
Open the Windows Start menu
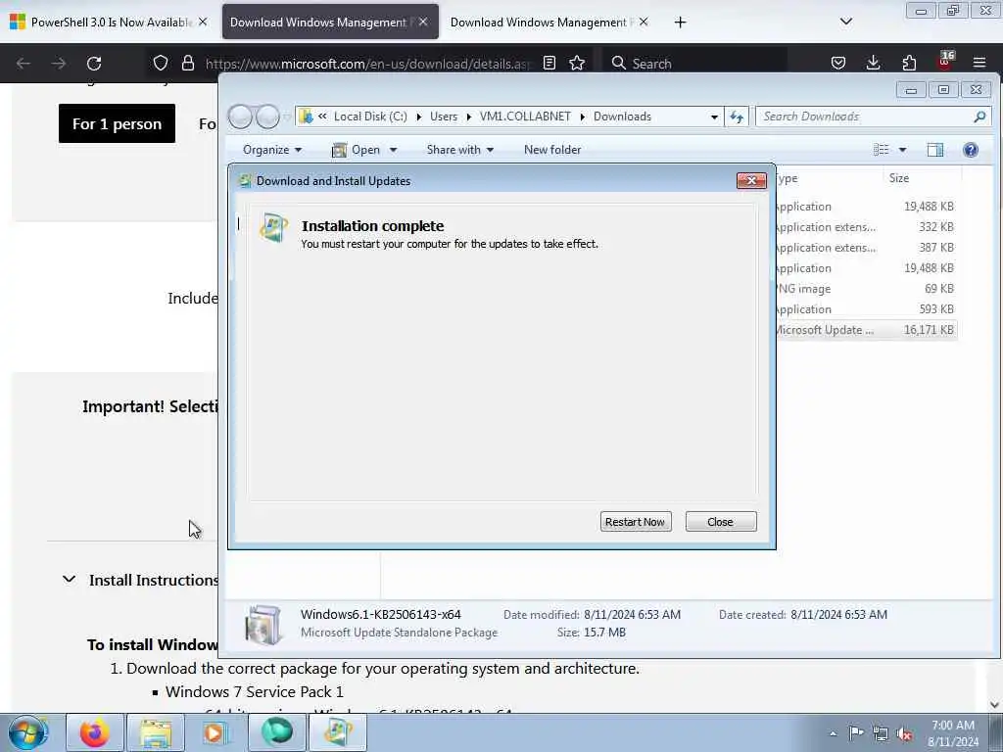[x=27, y=732]
